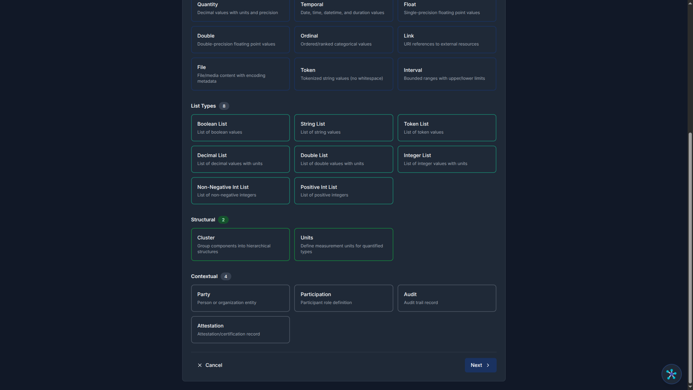Click the right chevron on the Next button
693x390 pixels.
(488, 365)
